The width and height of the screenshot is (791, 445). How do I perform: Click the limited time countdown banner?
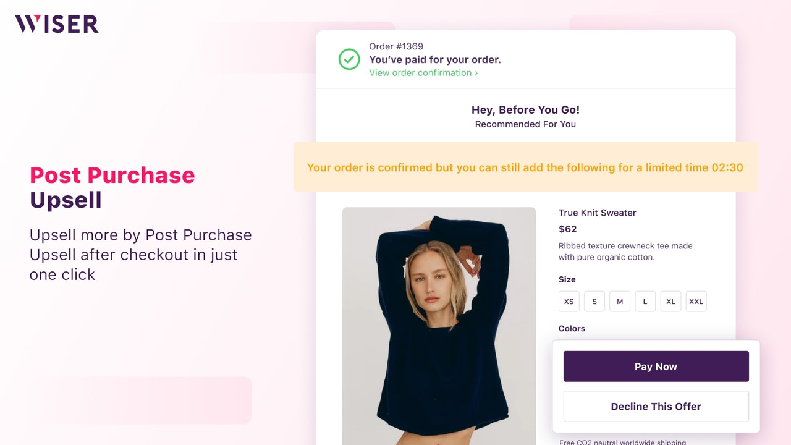[x=525, y=167]
